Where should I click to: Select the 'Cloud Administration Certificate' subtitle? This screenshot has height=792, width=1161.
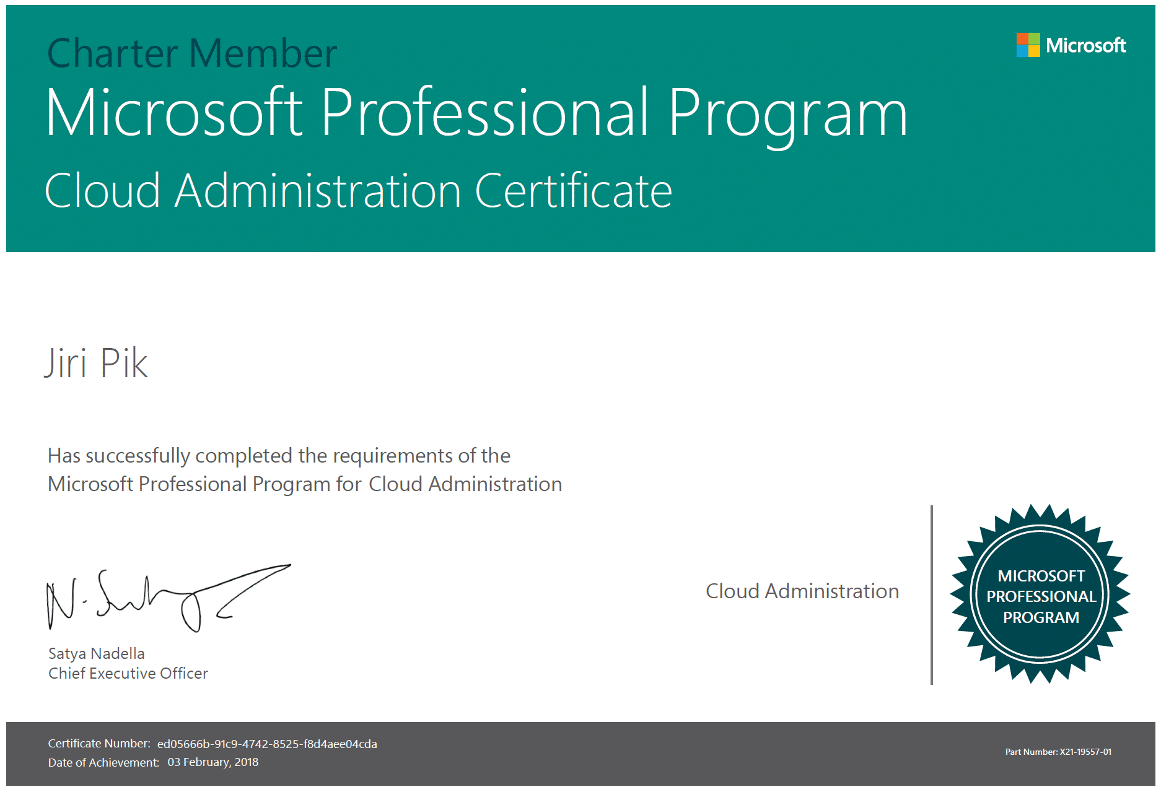coord(358,191)
